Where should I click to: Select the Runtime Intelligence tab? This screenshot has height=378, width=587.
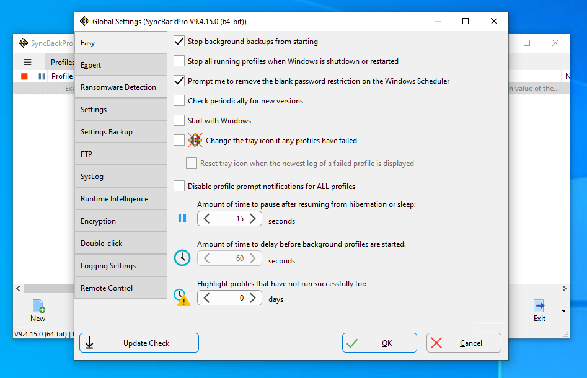click(x=121, y=199)
